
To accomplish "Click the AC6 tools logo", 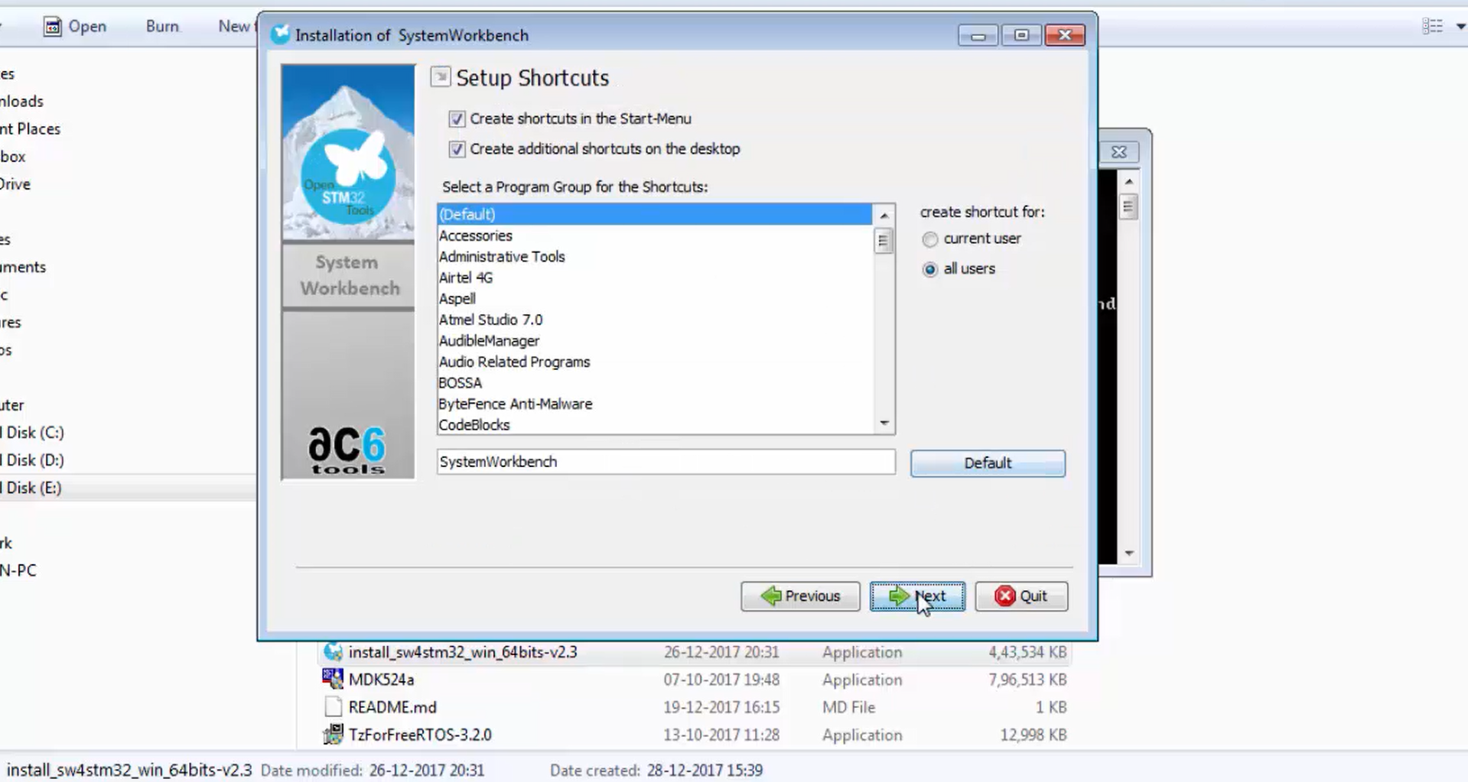I will [x=347, y=451].
